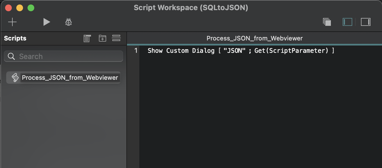Image resolution: width=382 pixels, height=168 pixels.
Task: Toggle the scripts pane visibility
Action: pyautogui.click(x=347, y=22)
